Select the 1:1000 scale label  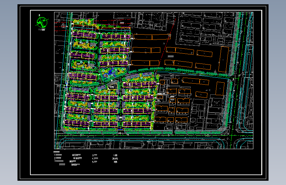[42, 30]
